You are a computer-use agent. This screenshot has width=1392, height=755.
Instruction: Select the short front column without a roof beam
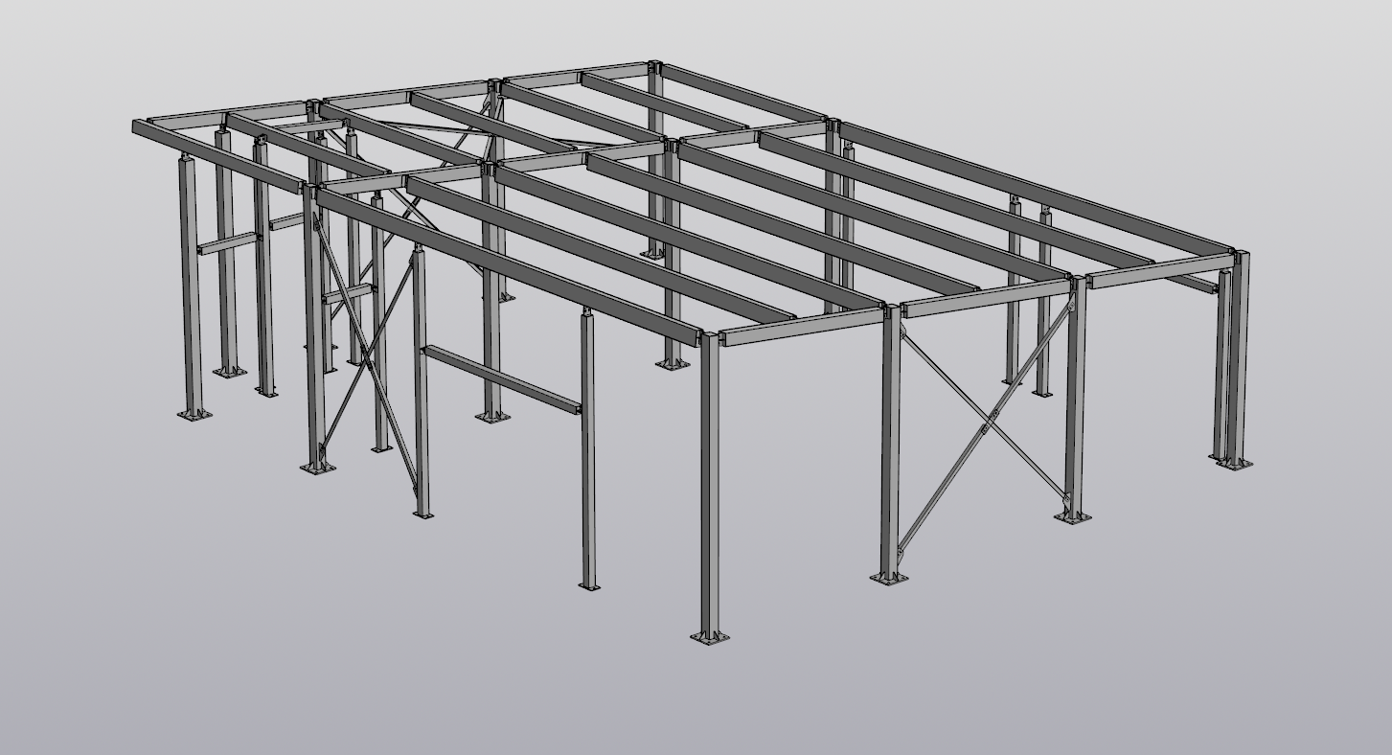pyautogui.click(x=587, y=450)
